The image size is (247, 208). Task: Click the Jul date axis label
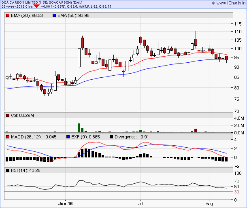pos(141,204)
